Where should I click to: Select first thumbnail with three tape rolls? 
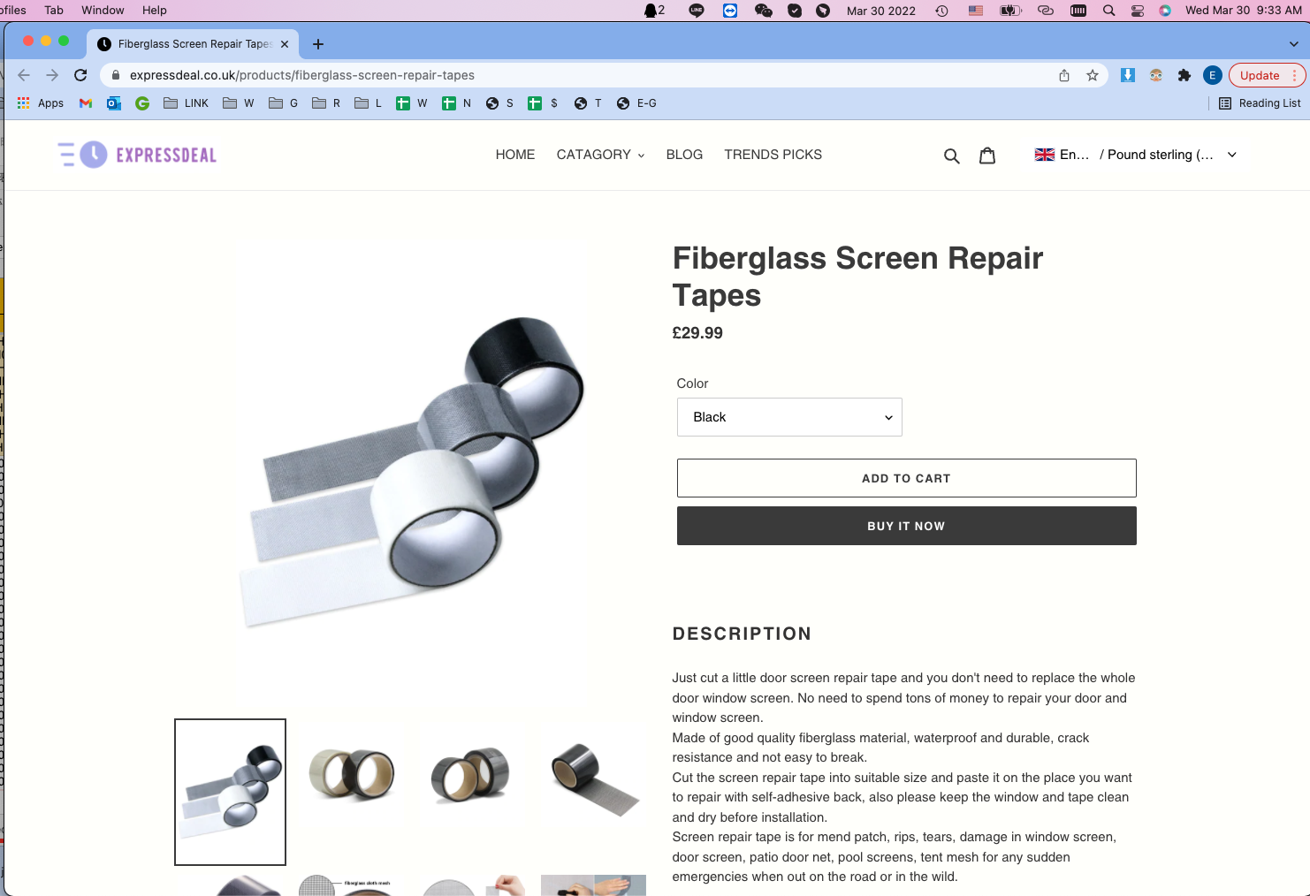coord(230,792)
